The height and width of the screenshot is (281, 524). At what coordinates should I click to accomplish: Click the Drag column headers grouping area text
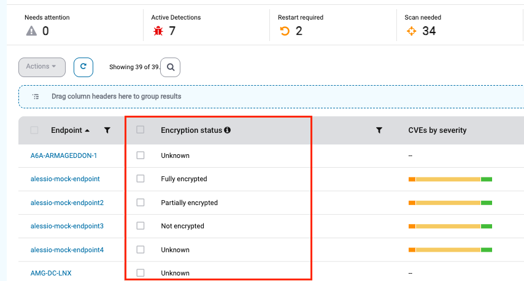pyautogui.click(x=117, y=96)
